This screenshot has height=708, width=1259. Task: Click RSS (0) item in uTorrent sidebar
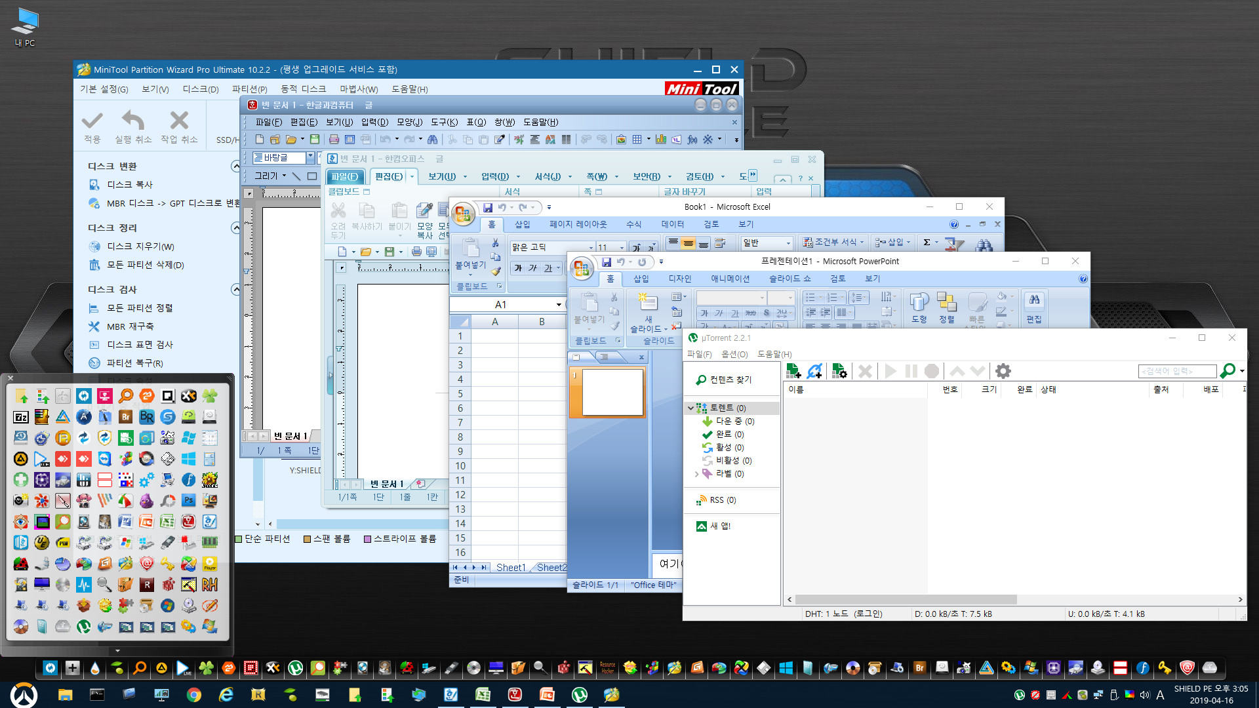click(723, 500)
